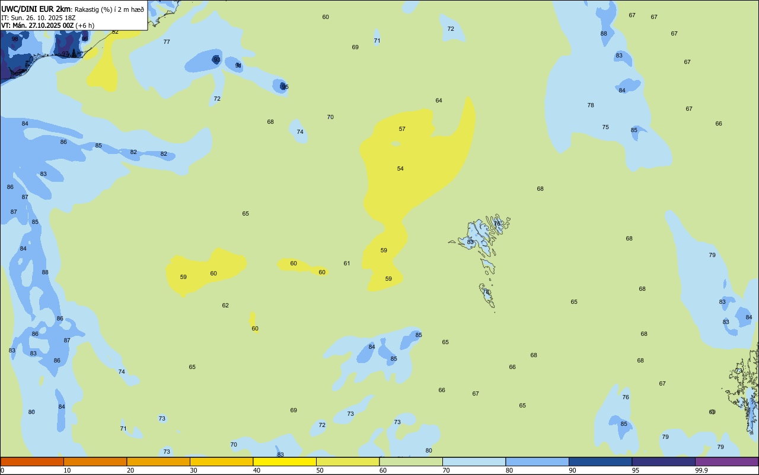759x475 pixels.
Task: Click the 62 humidity value
Action: click(225, 305)
